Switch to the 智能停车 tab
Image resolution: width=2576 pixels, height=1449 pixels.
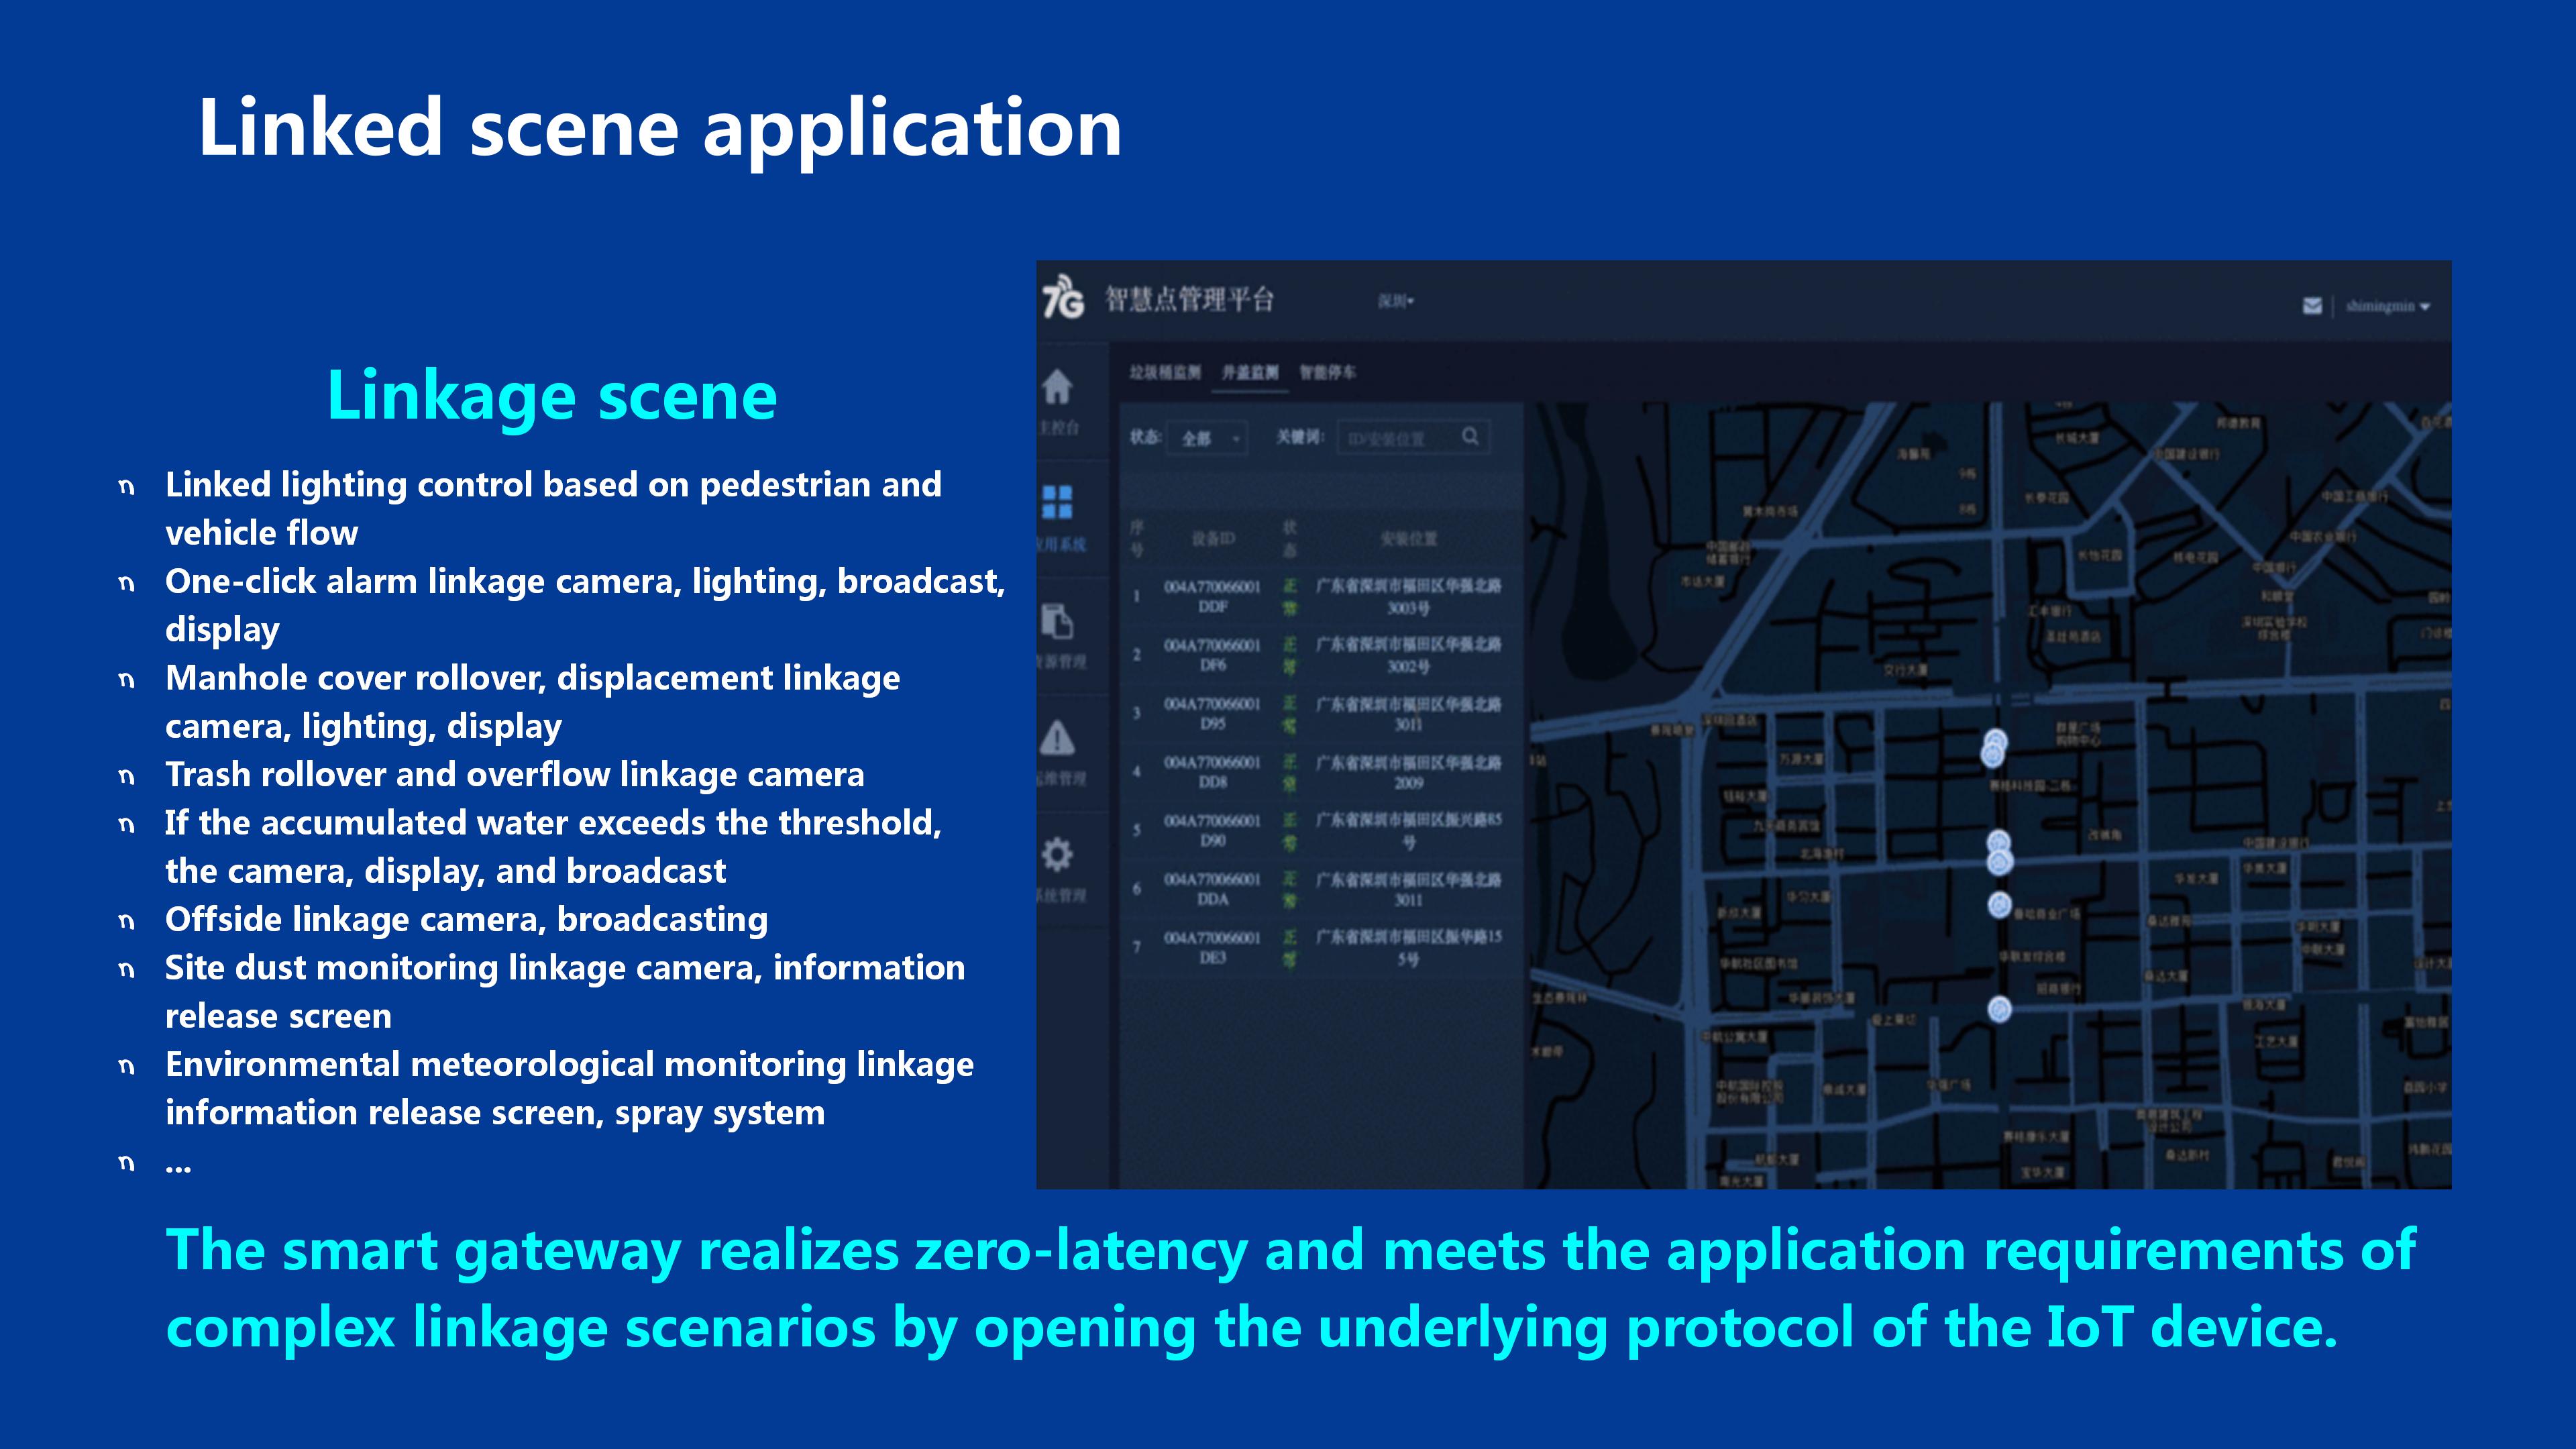(1327, 372)
